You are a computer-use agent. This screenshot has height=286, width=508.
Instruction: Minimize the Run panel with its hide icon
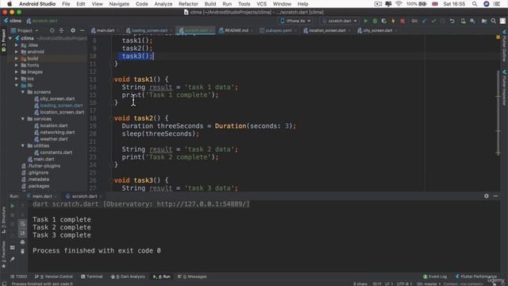(495, 196)
